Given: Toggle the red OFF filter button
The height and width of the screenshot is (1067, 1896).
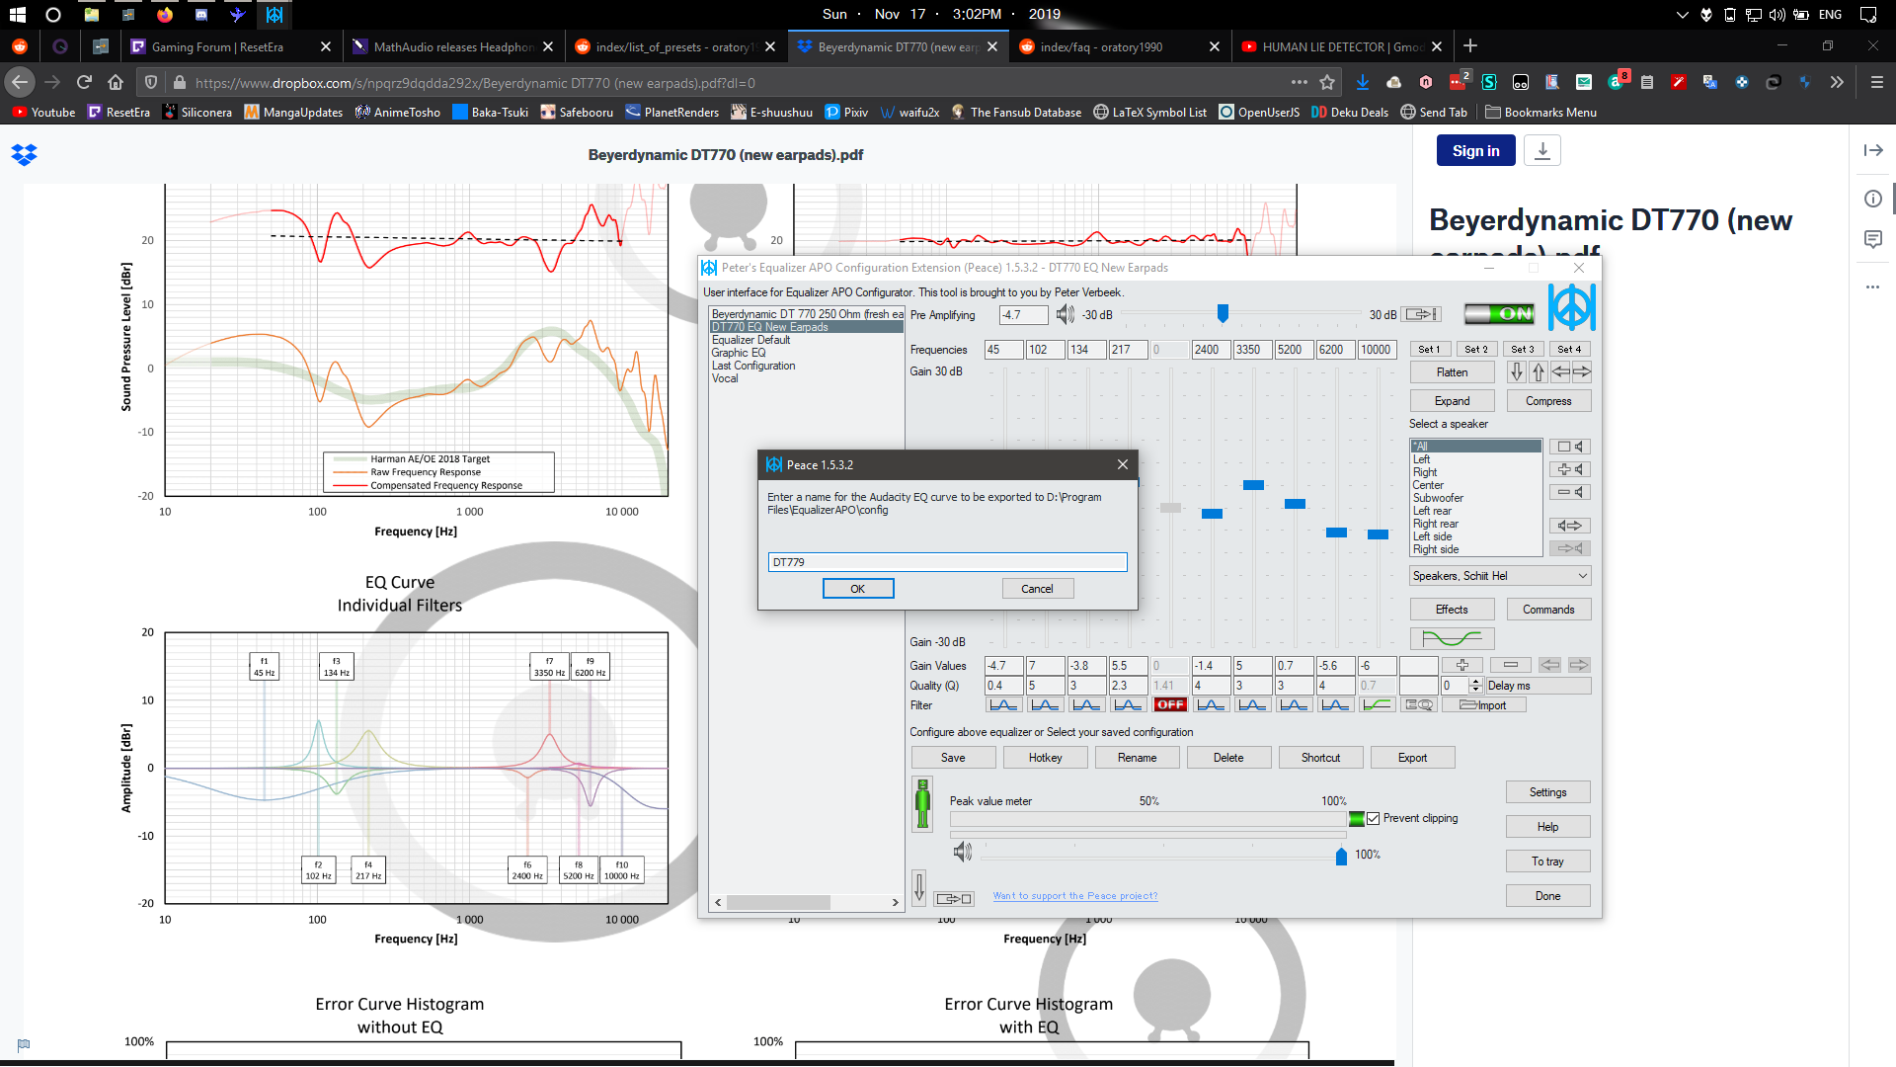Looking at the screenshot, I should (x=1170, y=705).
